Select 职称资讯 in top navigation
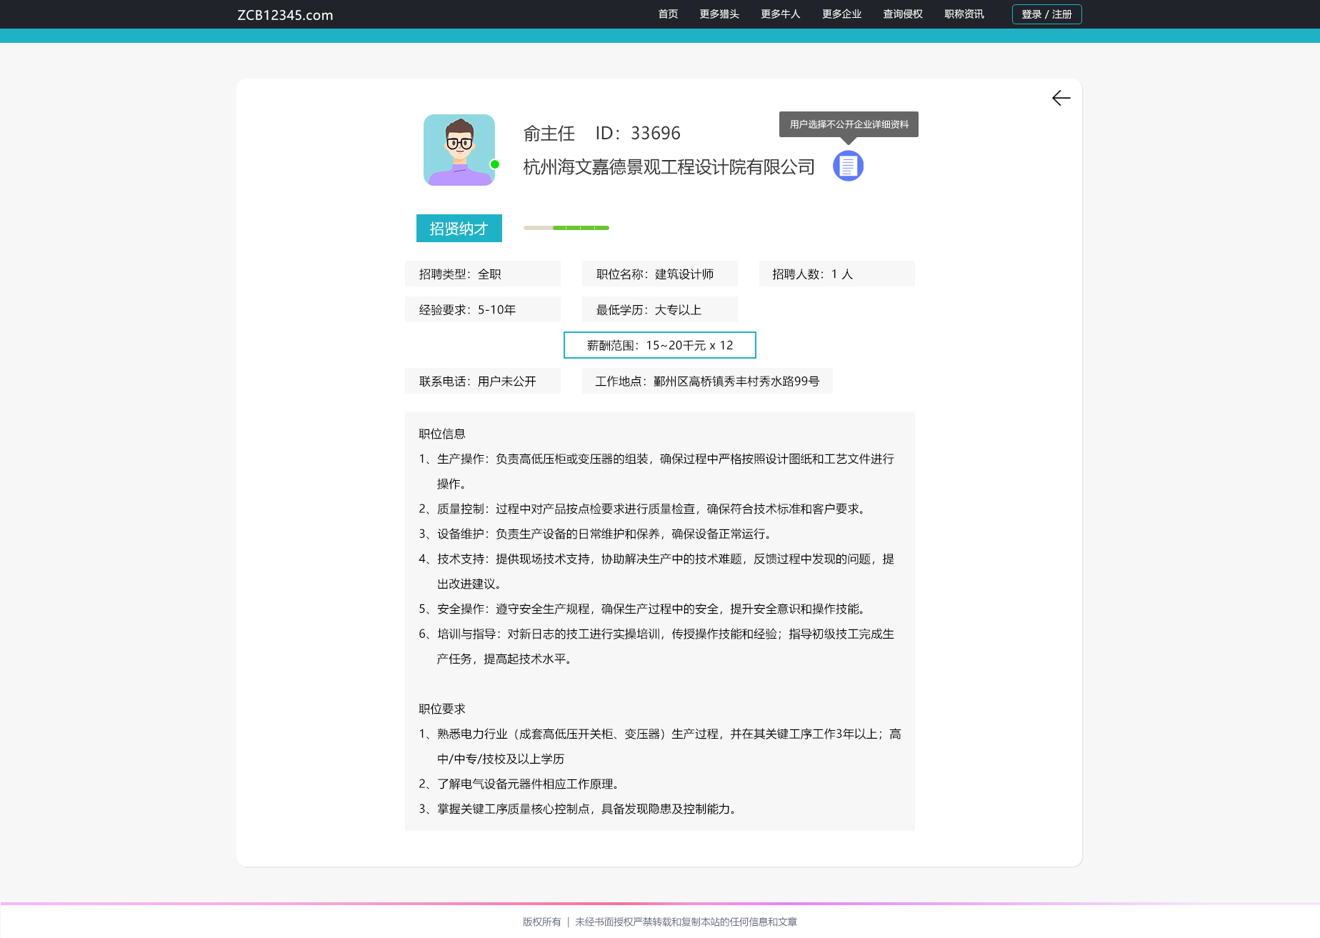The height and width of the screenshot is (938, 1320). [x=964, y=14]
